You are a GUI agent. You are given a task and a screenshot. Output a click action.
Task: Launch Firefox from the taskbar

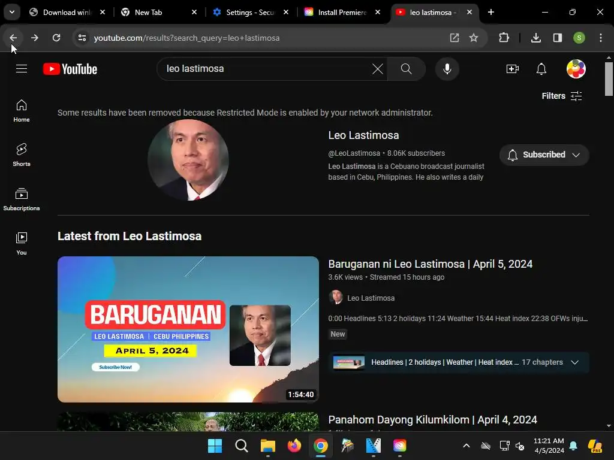click(x=294, y=446)
